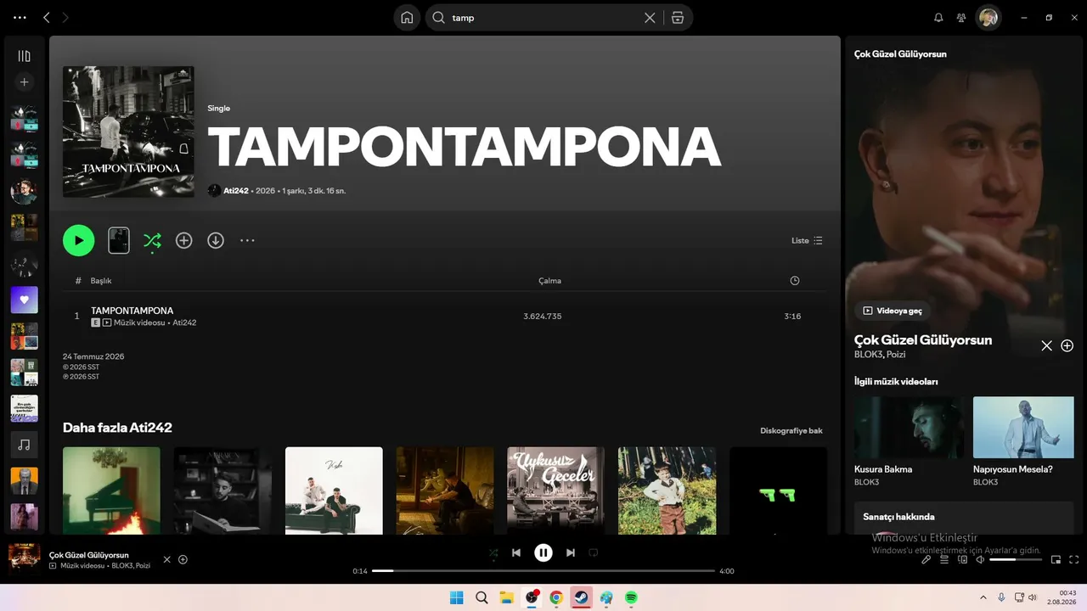Image resolution: width=1087 pixels, height=611 pixels.
Task: Open Diskografiye bak link
Action: 791,430
